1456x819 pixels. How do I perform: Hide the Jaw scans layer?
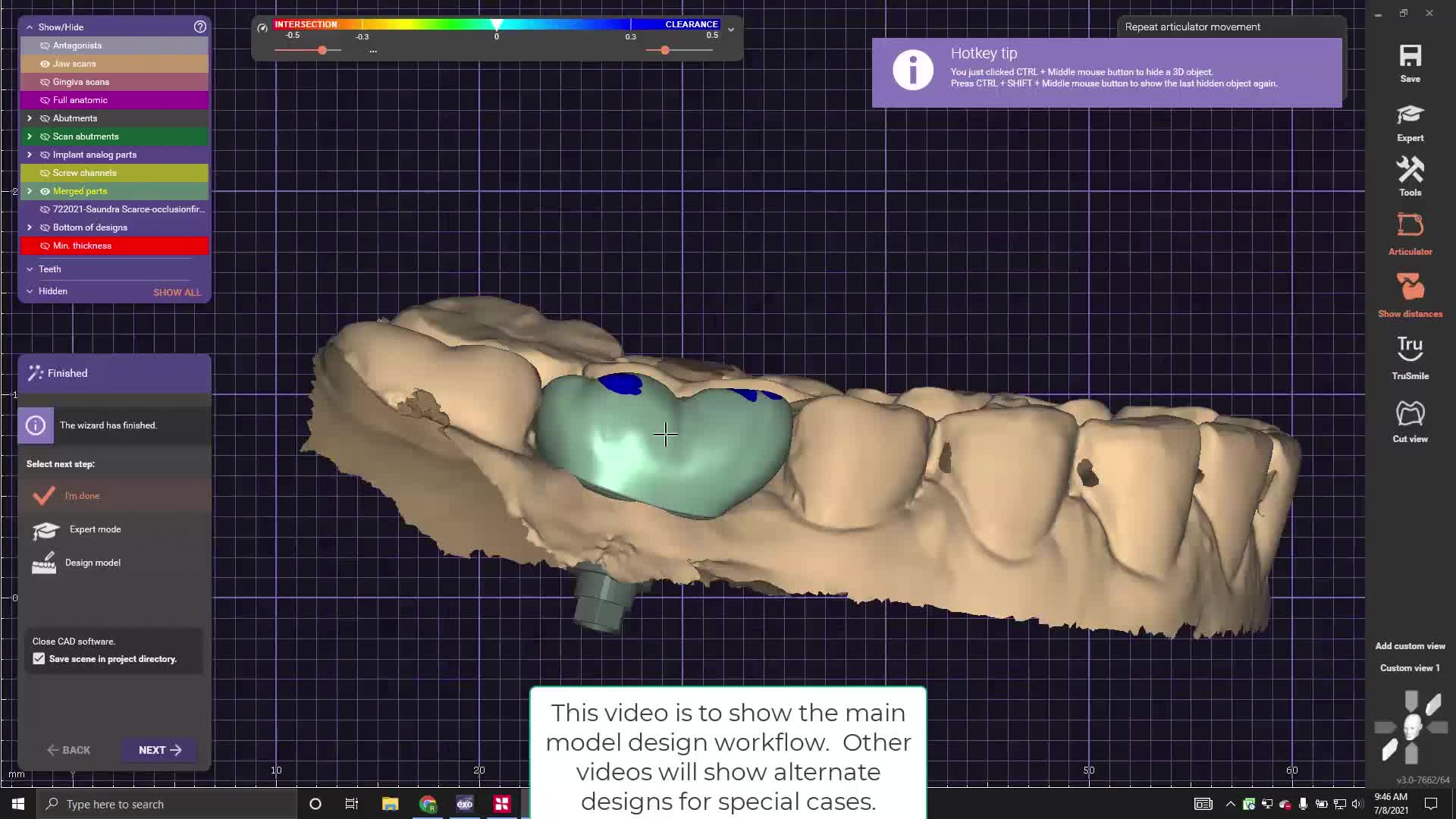tap(45, 64)
